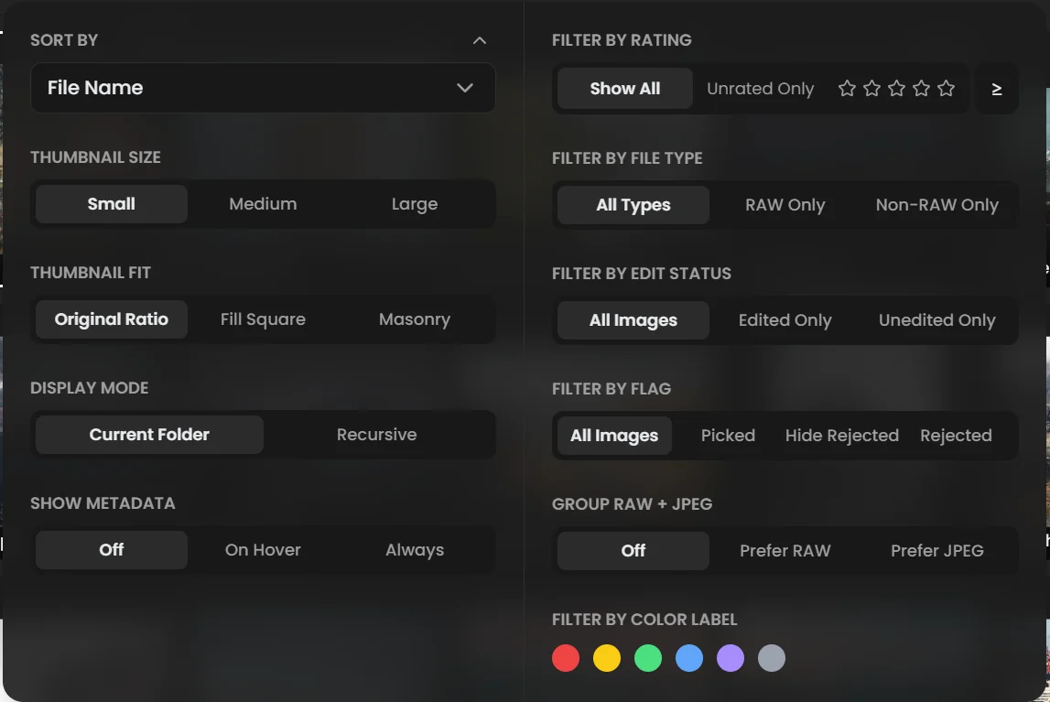The width and height of the screenshot is (1050, 702).
Task: Set thumbnail size to Small
Action: point(111,204)
